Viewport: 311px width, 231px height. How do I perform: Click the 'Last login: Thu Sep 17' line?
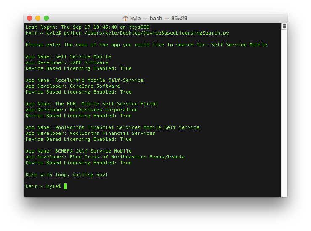pos(88,27)
